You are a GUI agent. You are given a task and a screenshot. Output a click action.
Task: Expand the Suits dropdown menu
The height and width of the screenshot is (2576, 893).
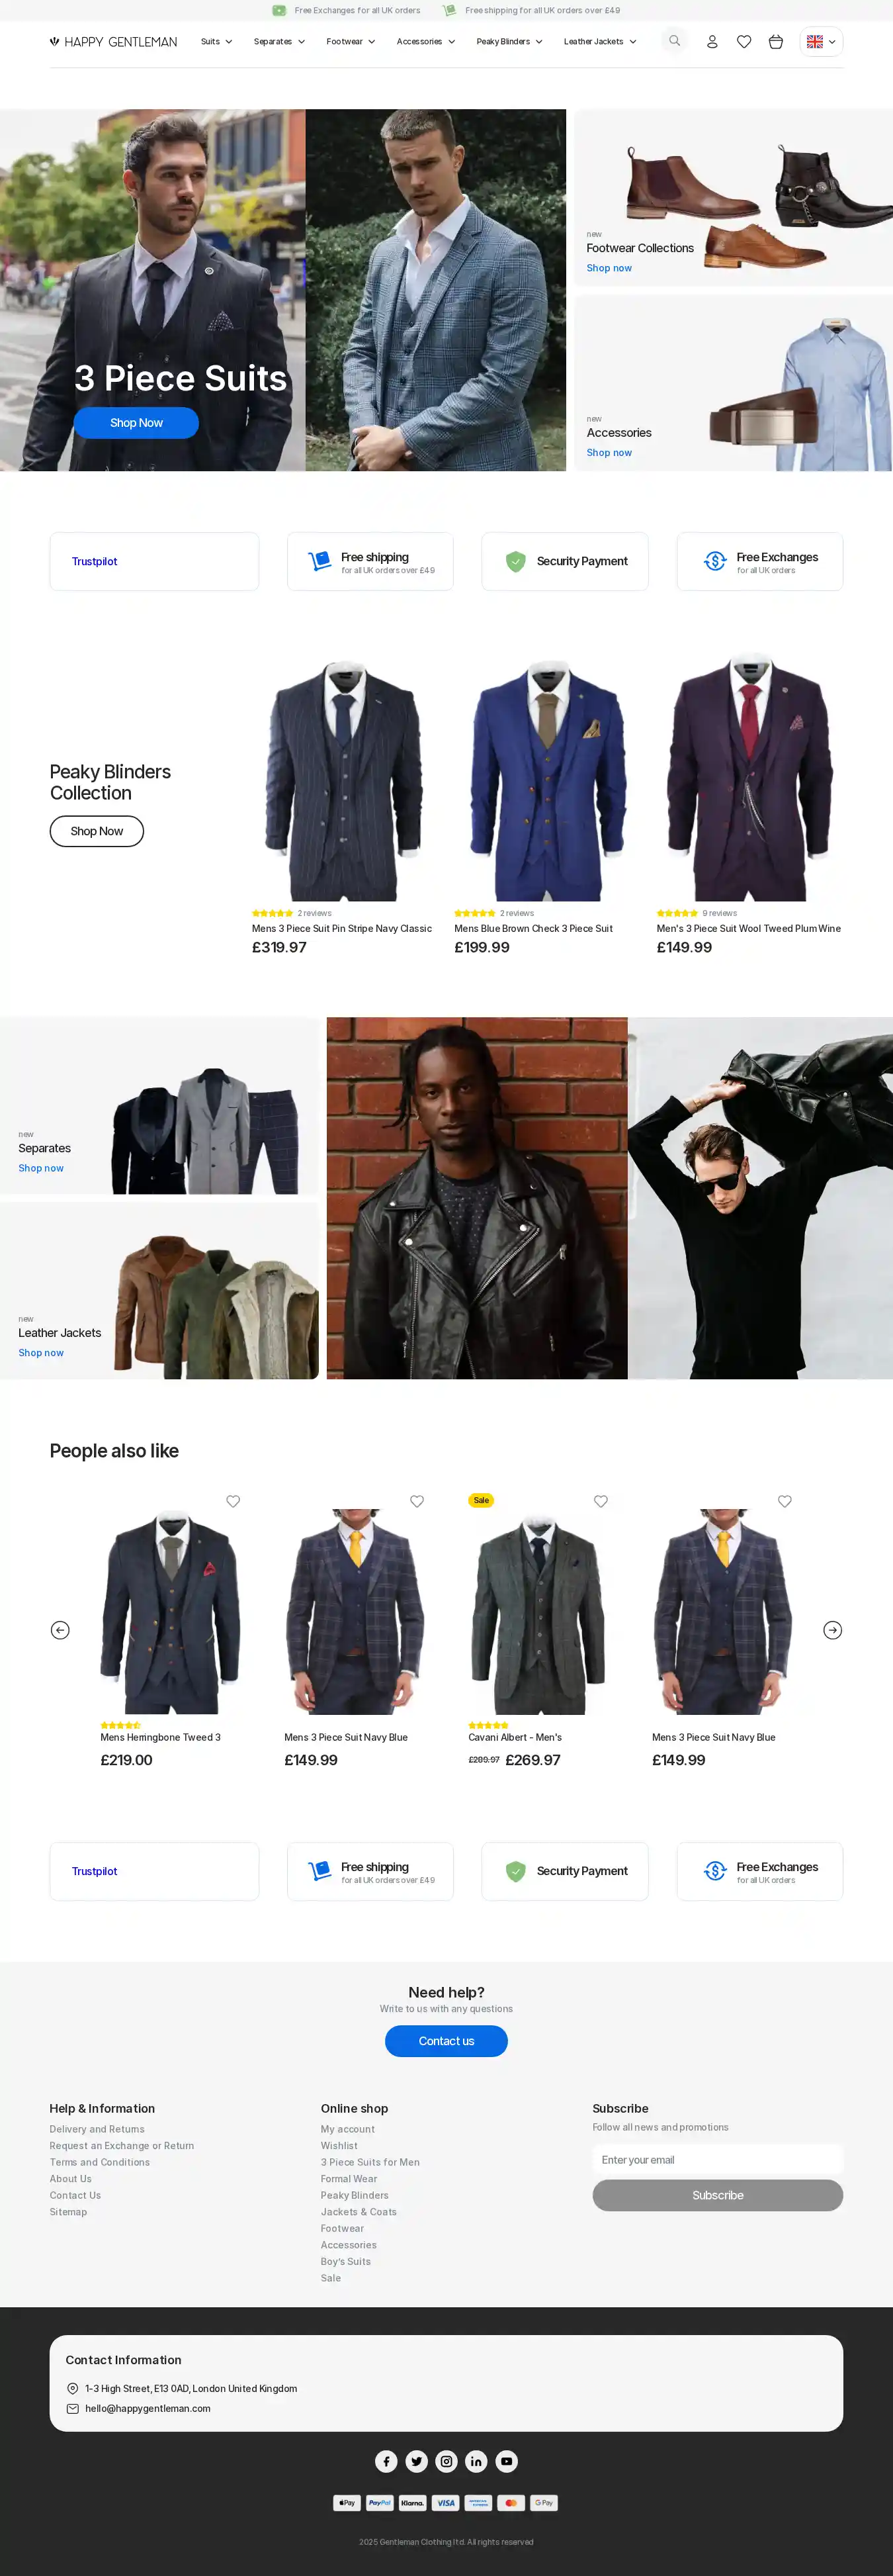216,42
